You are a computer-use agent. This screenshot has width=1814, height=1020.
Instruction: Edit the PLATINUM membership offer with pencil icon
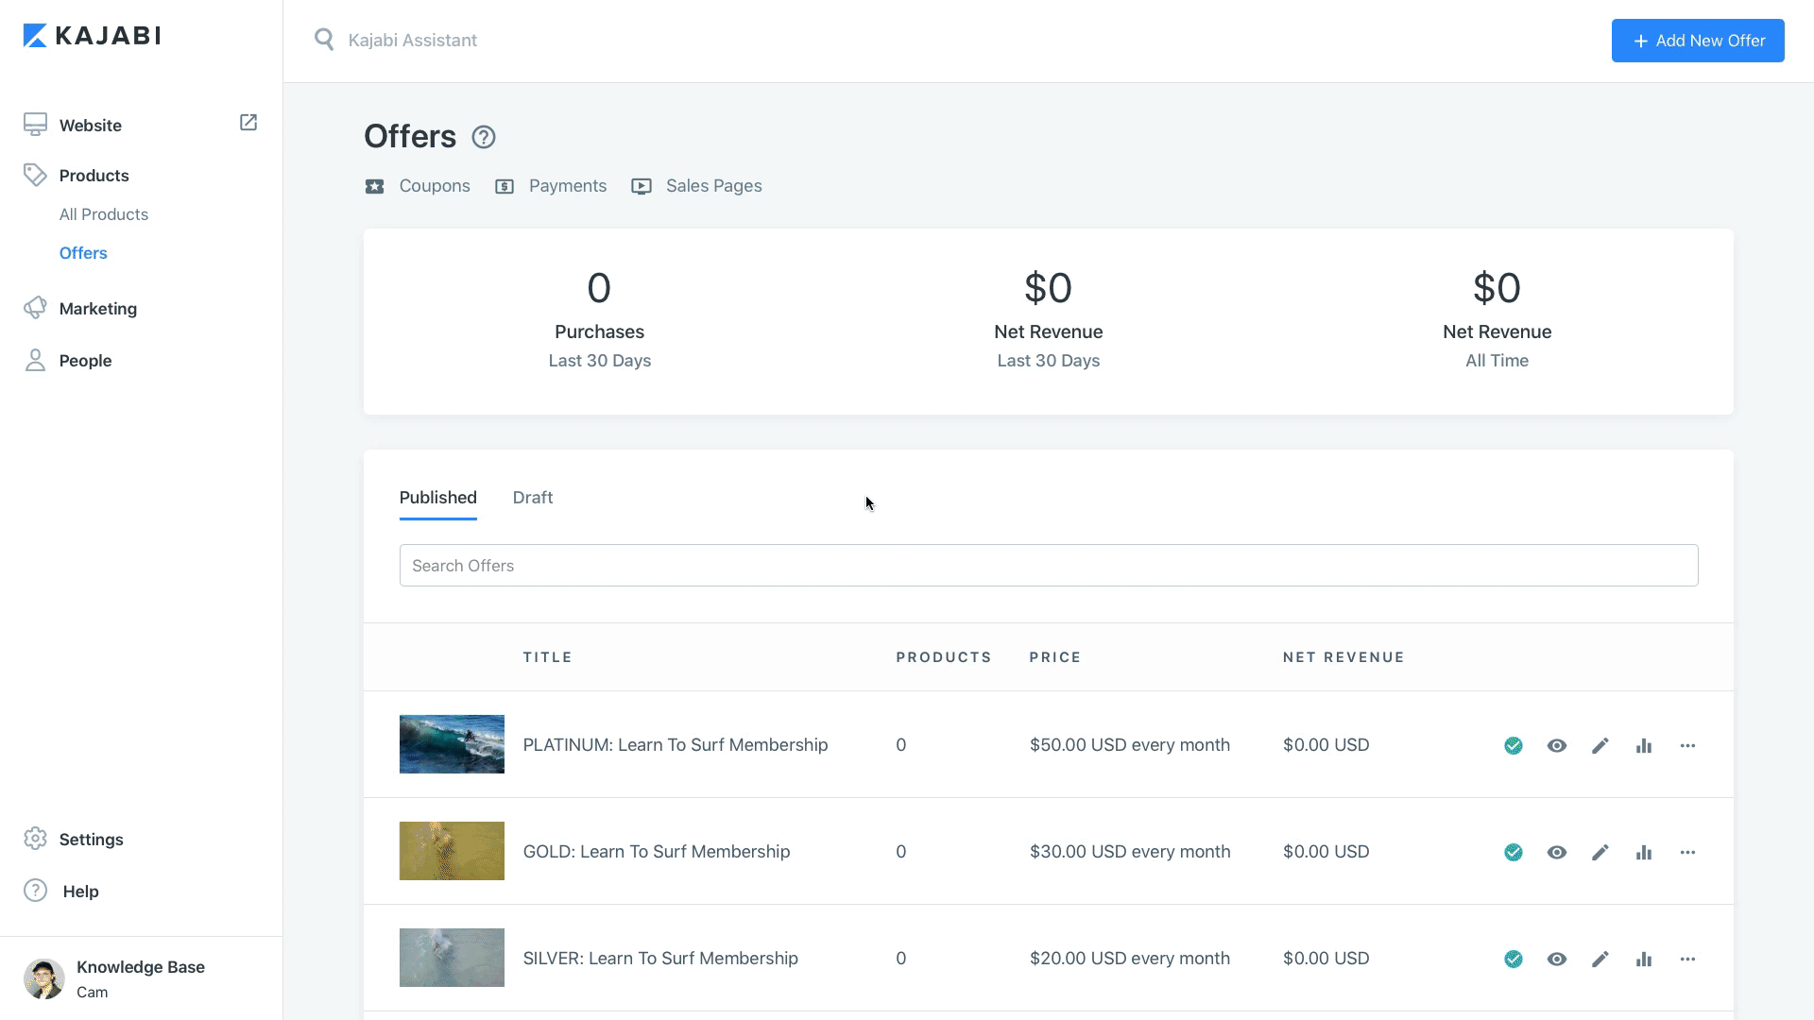click(x=1600, y=746)
